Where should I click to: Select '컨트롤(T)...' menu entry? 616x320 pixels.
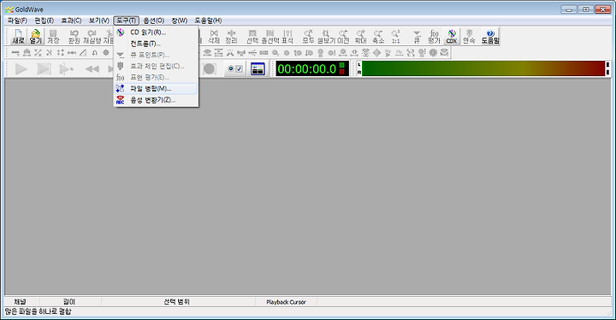(156, 44)
